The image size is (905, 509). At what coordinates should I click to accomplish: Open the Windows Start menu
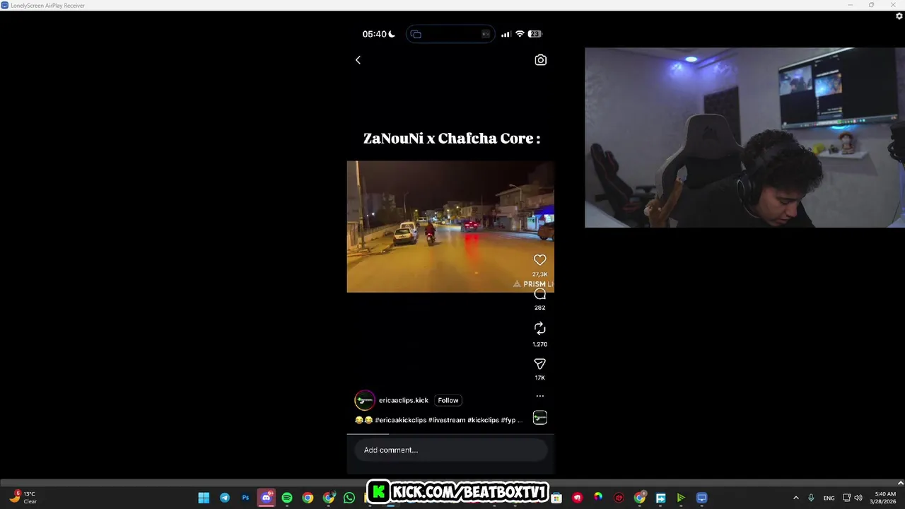[x=204, y=498]
